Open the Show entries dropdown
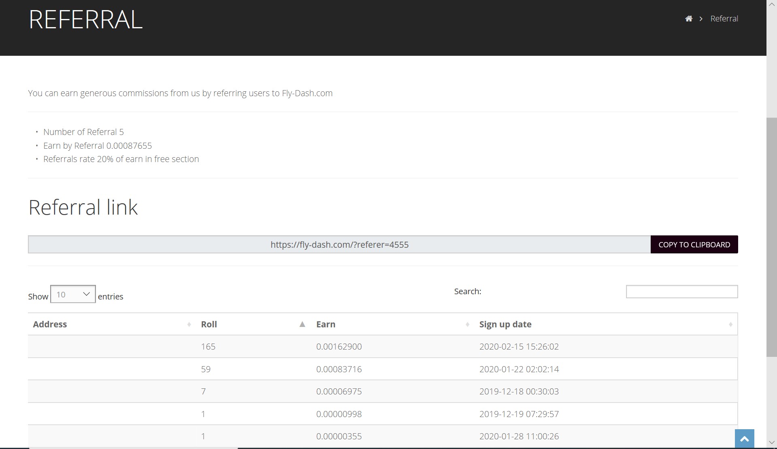The image size is (777, 449). tap(73, 294)
